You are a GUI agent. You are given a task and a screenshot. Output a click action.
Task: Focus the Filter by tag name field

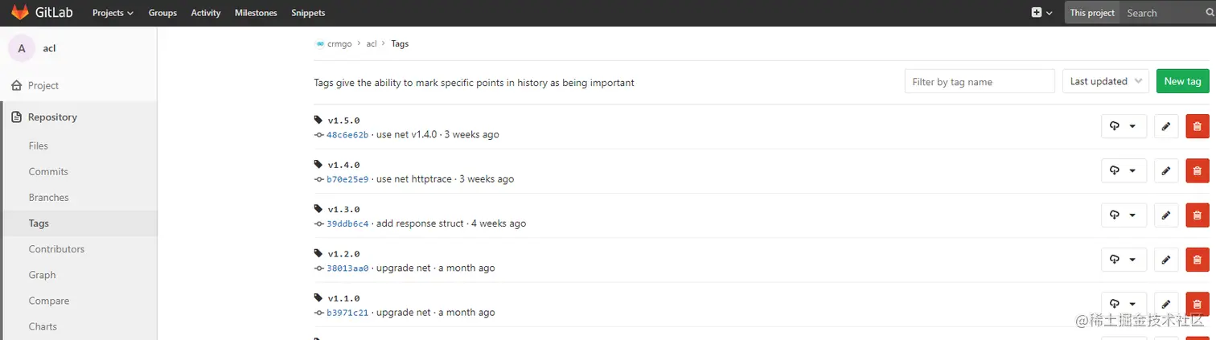tap(979, 81)
